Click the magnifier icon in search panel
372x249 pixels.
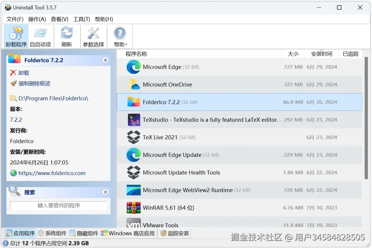click(14, 191)
